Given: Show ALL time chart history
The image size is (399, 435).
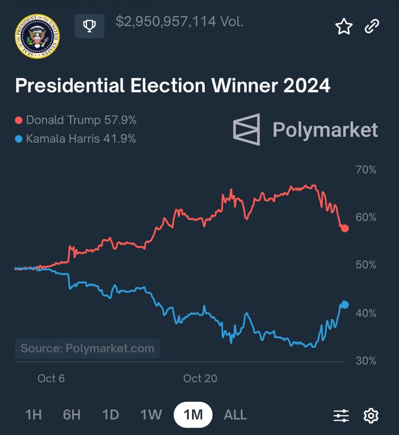Looking at the screenshot, I should [235, 415].
